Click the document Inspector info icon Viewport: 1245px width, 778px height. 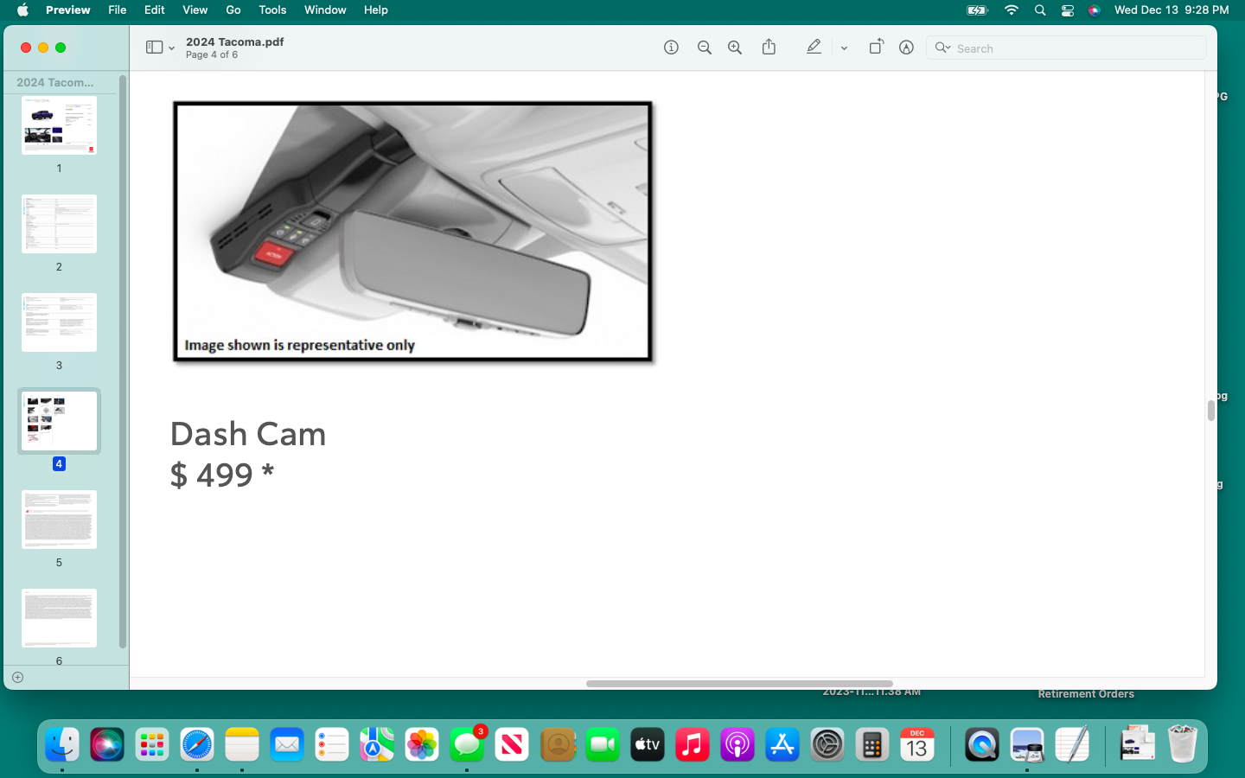coord(671,48)
